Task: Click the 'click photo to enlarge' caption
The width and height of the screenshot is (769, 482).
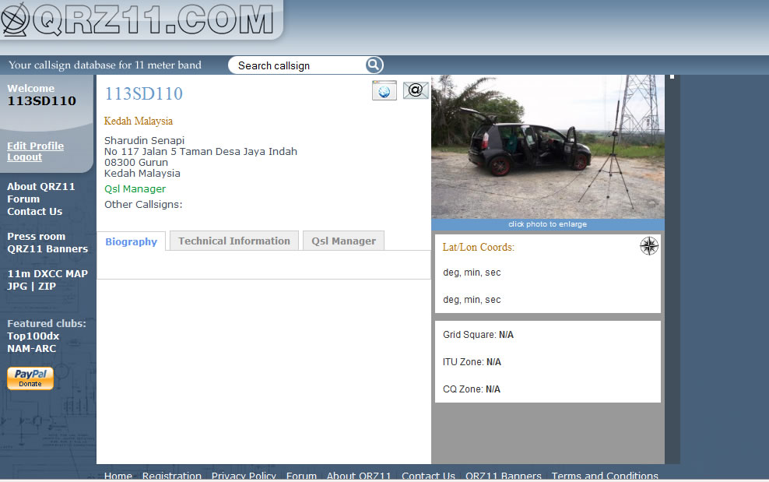Action: [x=547, y=224]
